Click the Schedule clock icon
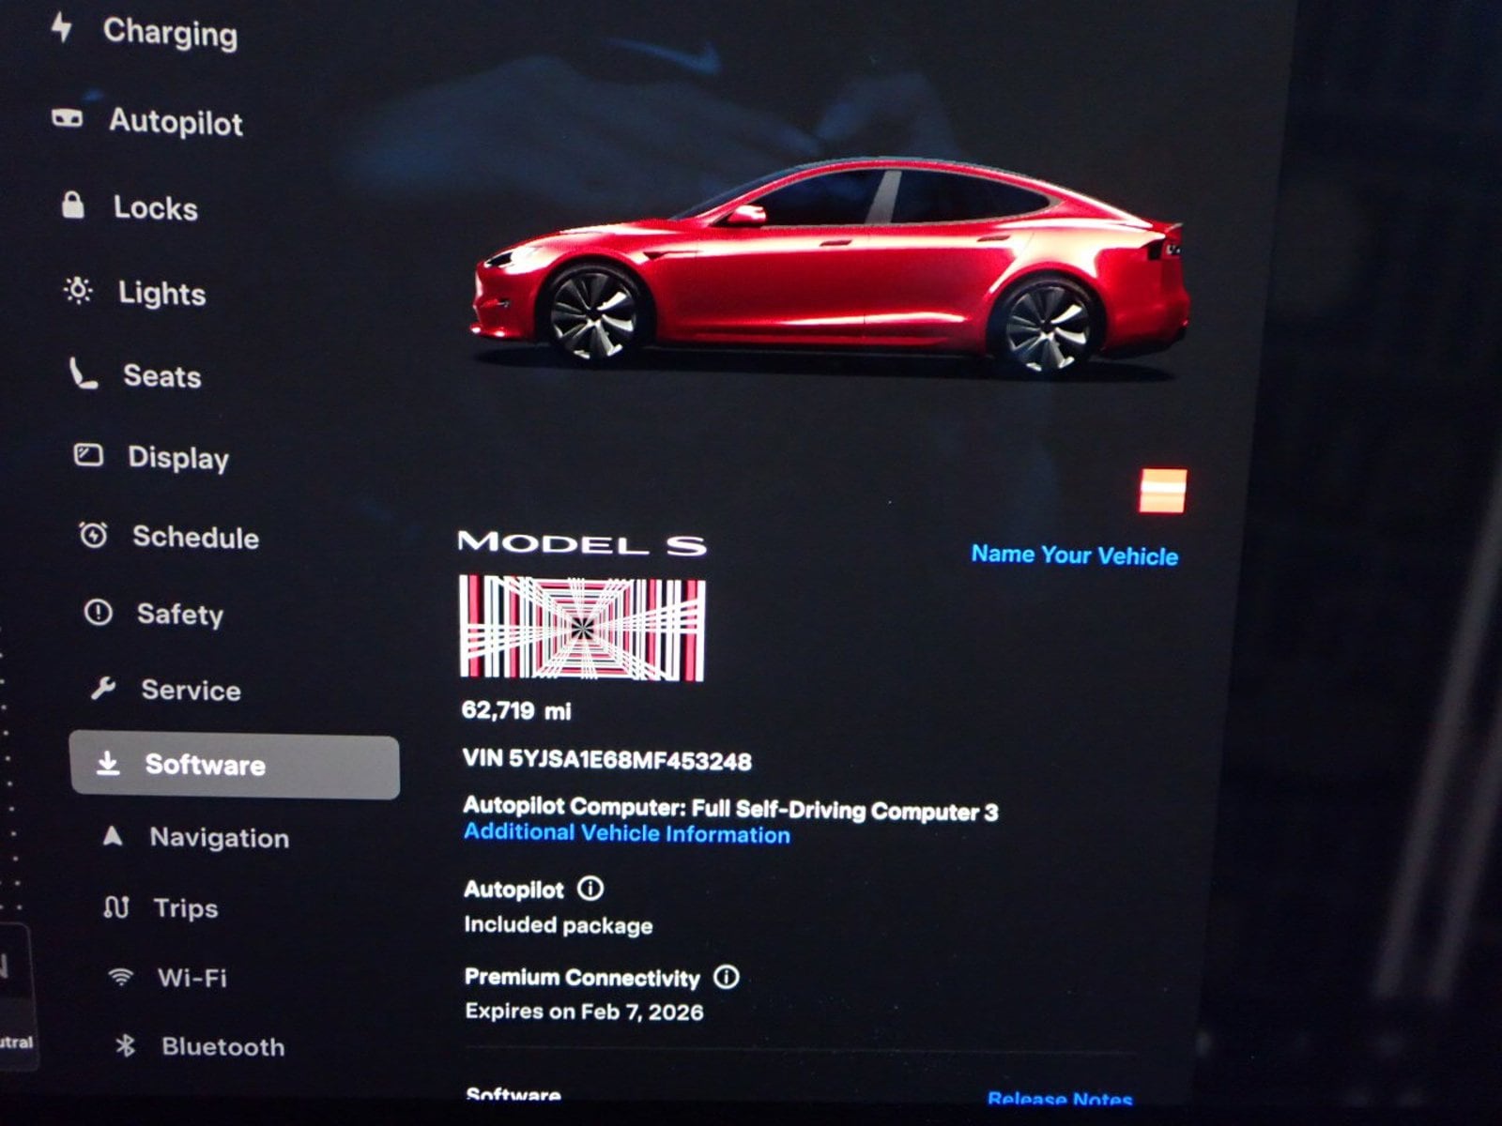 click(x=93, y=535)
